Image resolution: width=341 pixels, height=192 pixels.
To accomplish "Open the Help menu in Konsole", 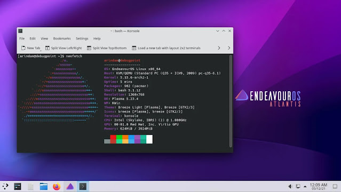I will tap(97, 38).
